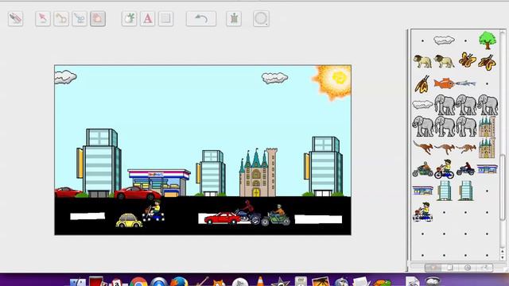Click the yellow beetle car on canvas

pos(129,220)
